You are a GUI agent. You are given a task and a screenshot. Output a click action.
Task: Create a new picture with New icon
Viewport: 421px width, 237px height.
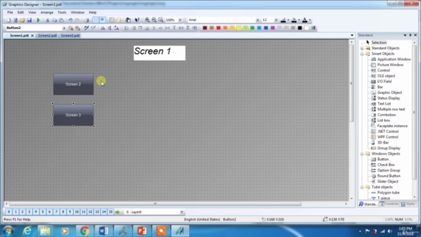pyautogui.click(x=9, y=20)
